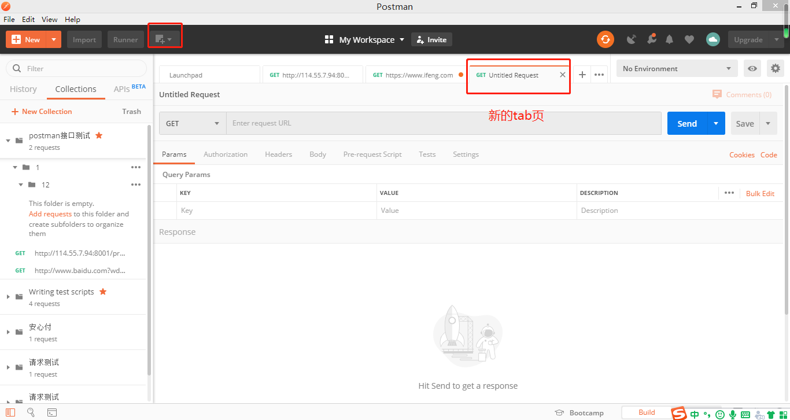Click the new window icon in toolbar
This screenshot has height=420, width=790.
164,39
